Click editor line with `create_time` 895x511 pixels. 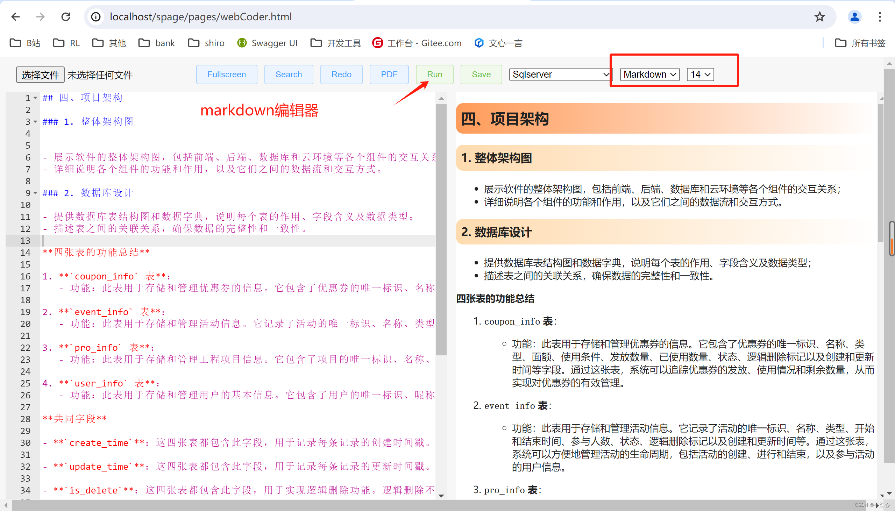coord(237,442)
